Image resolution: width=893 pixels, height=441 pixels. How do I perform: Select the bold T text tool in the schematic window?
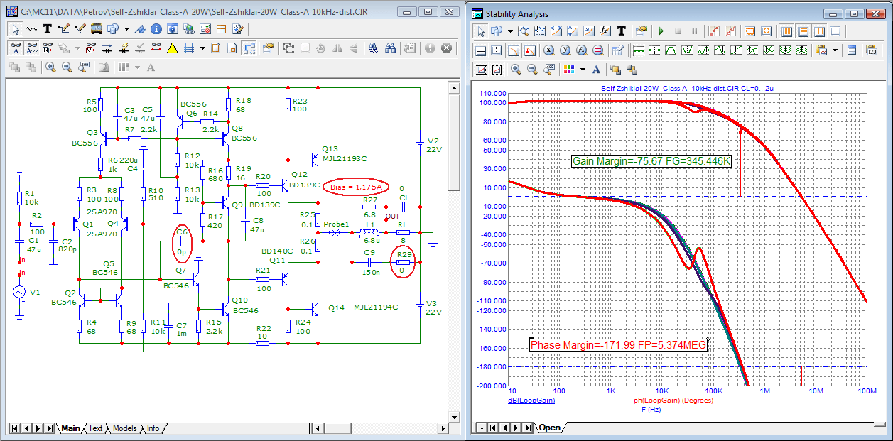(47, 29)
